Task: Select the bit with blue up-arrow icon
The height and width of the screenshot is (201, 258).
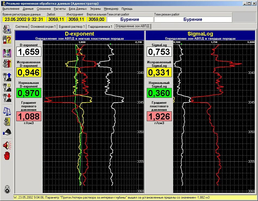Action: (7, 77)
